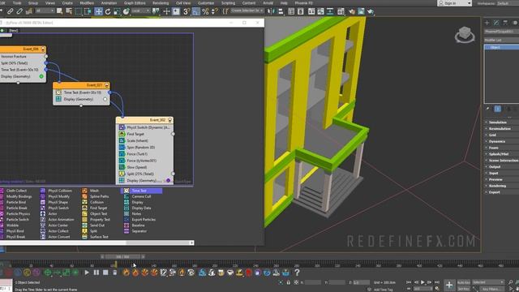This screenshot has height=292, width=519.
Task: Expand the Scene Interaction rollout
Action: 501,161
